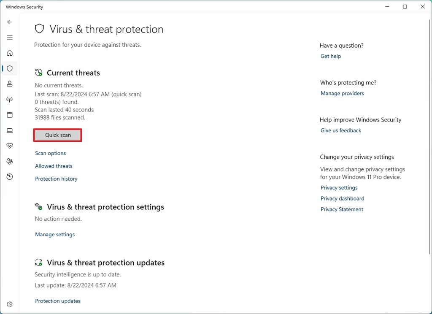Click Give us feedback

point(340,130)
